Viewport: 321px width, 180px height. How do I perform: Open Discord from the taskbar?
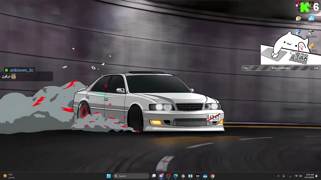(x=161, y=176)
